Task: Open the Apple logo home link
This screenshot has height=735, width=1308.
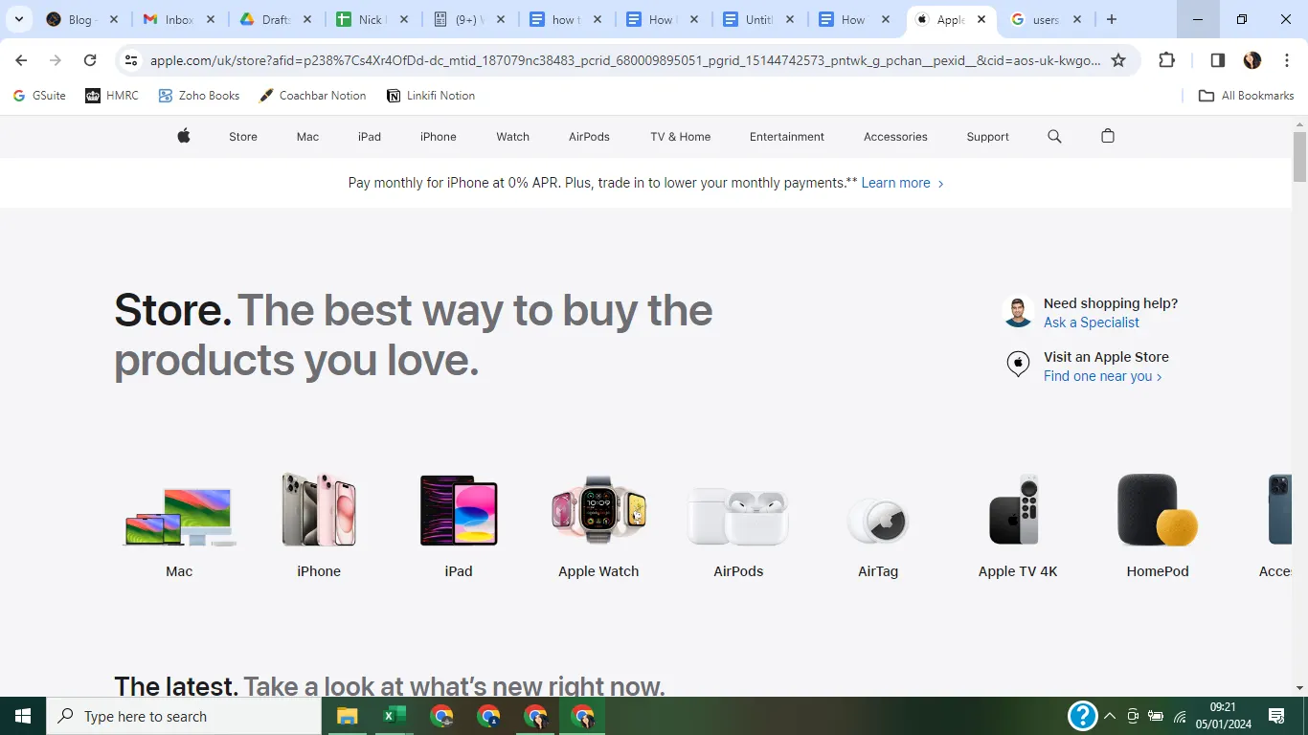Action: tap(184, 136)
